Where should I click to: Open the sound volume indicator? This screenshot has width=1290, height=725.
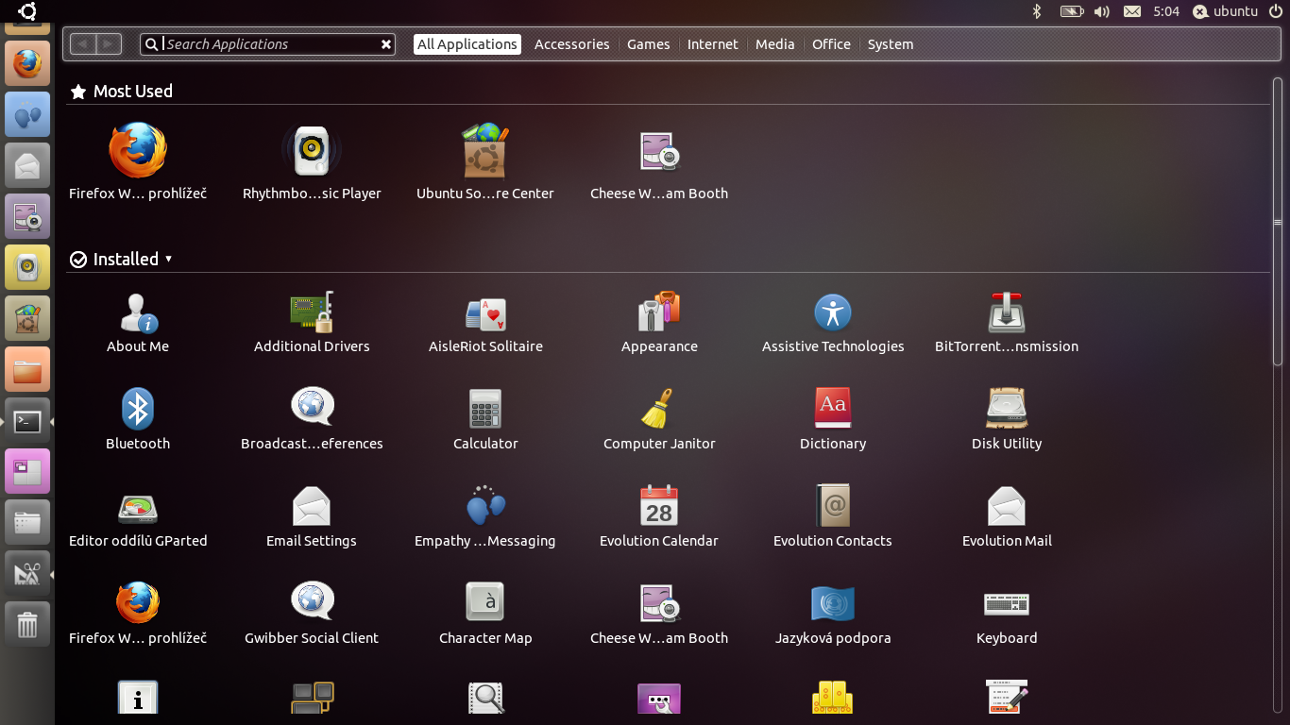click(1101, 11)
